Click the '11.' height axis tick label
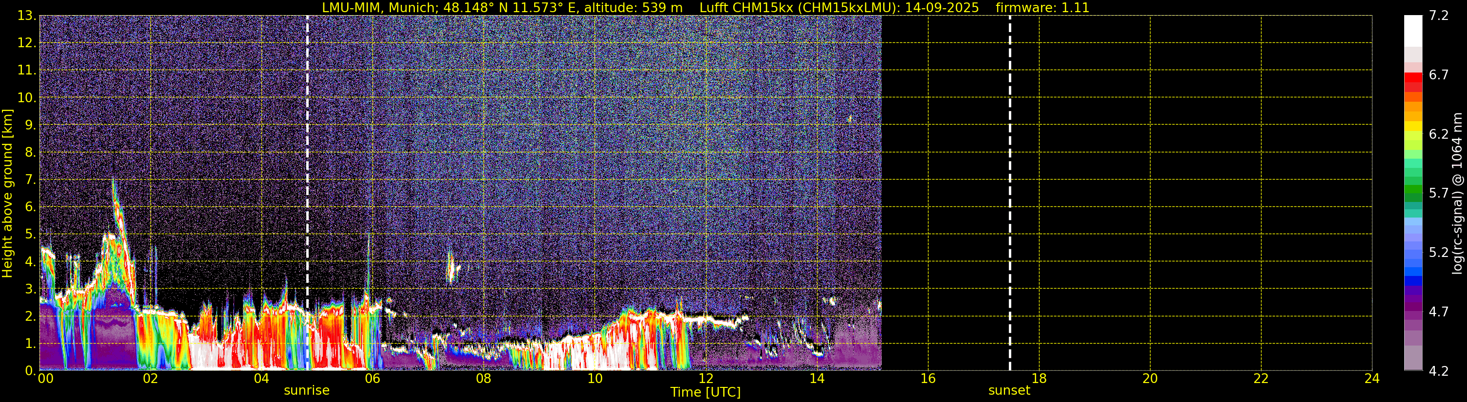This screenshot has height=402, width=1467. coord(27,70)
